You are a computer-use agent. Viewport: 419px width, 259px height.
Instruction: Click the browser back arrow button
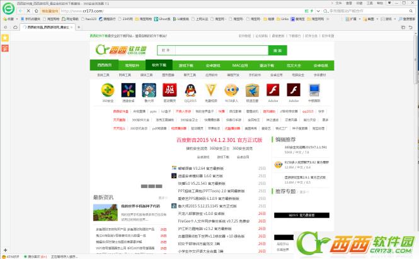(21, 11)
